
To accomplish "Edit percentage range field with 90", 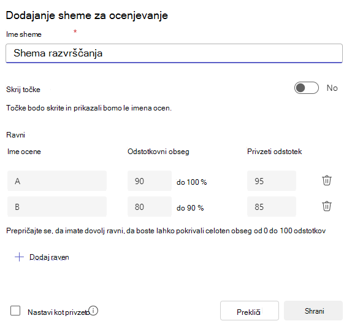I will [x=150, y=181].
